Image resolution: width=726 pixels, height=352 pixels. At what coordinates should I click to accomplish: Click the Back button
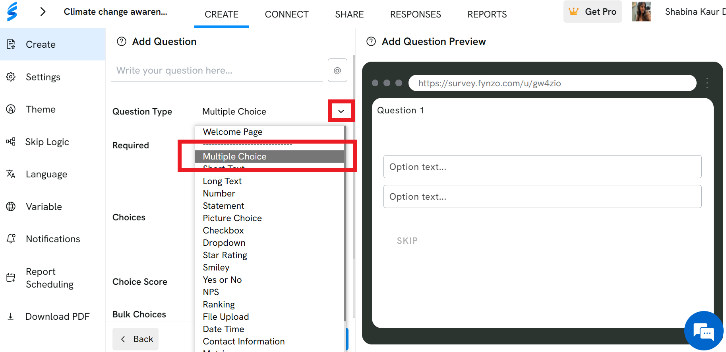tap(136, 339)
